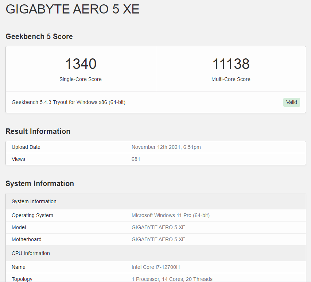The image size is (311, 282).
Task: Click the Model value GIGABYTE AERO 5 XE
Action: point(158,227)
